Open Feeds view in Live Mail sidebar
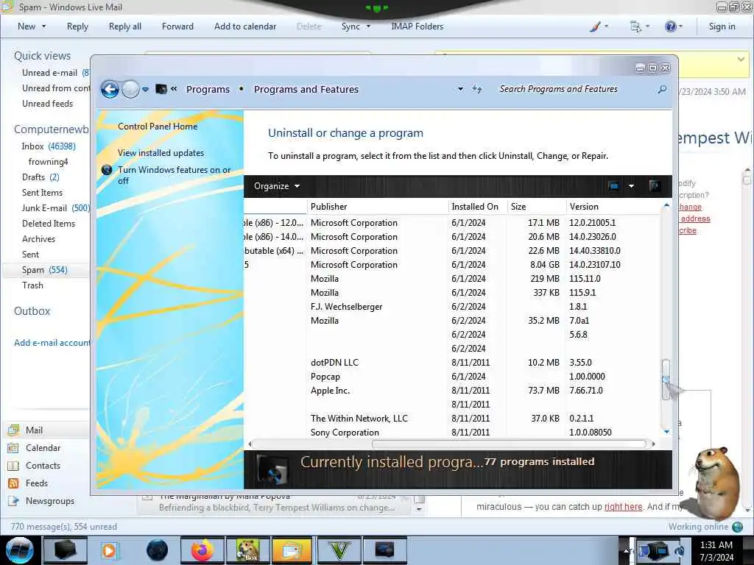The image size is (754, 565). click(x=37, y=483)
